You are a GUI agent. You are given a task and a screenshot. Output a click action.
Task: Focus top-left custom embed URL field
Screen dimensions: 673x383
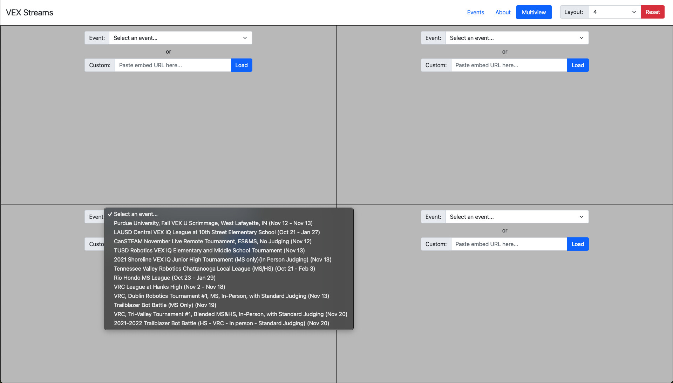(172, 65)
